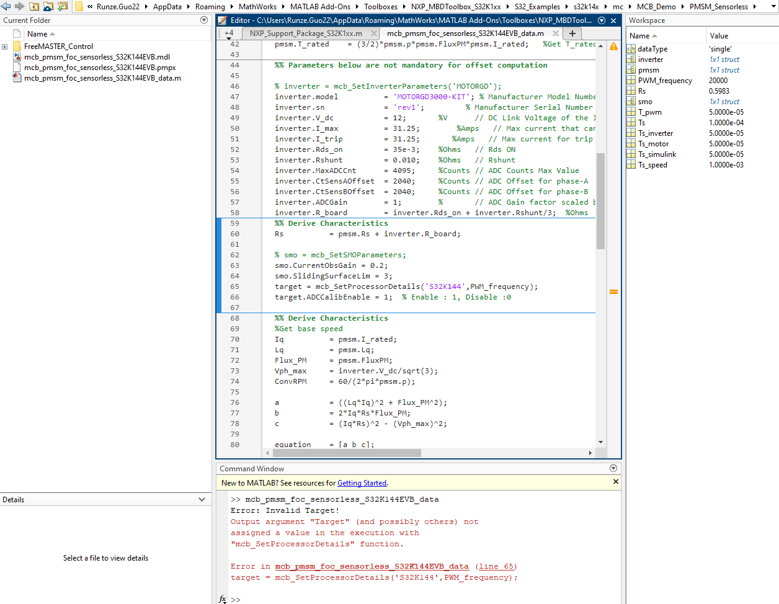779x604 pixels.
Task: Click the editor horizontal scrollbar
Action: 347,453
